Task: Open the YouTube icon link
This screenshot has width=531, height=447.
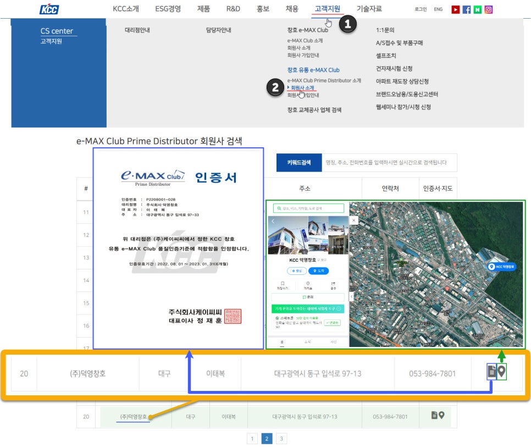Action: point(456,9)
